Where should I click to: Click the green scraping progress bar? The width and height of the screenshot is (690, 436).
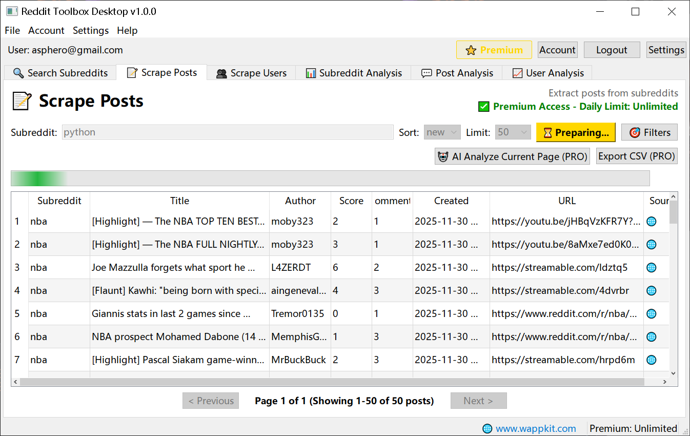tap(330, 178)
